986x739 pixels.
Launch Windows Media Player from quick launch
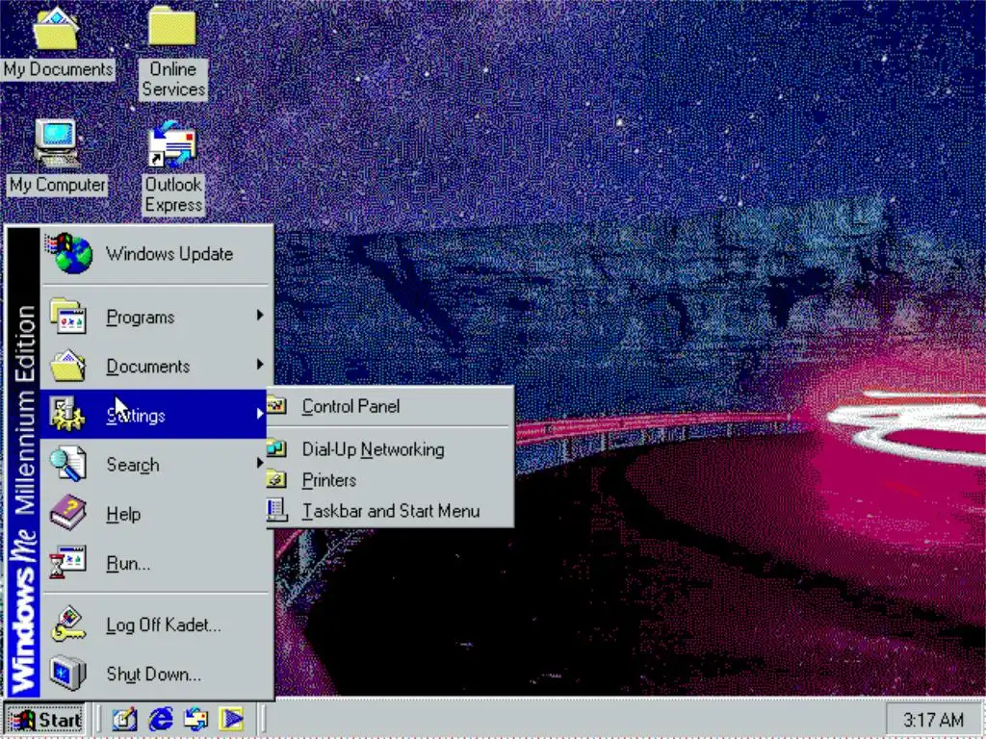click(x=231, y=719)
